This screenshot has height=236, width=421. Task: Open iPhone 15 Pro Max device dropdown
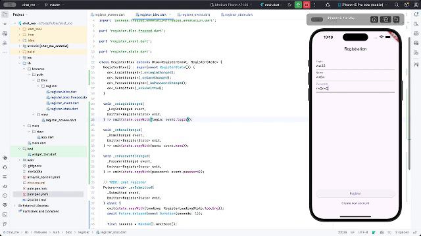pos(362,5)
